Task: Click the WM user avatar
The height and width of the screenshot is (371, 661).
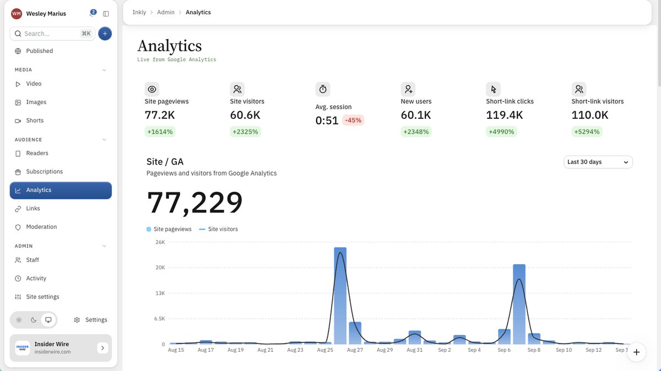Action: click(17, 14)
